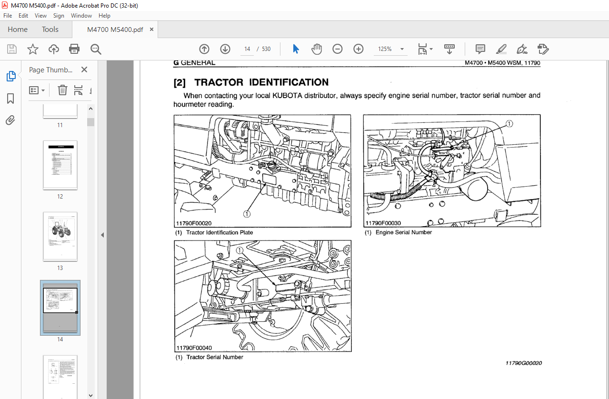Open thumbnail options dropdown menu

[x=37, y=90]
